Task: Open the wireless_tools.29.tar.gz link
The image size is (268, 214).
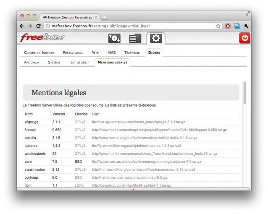Action: tap(155, 154)
